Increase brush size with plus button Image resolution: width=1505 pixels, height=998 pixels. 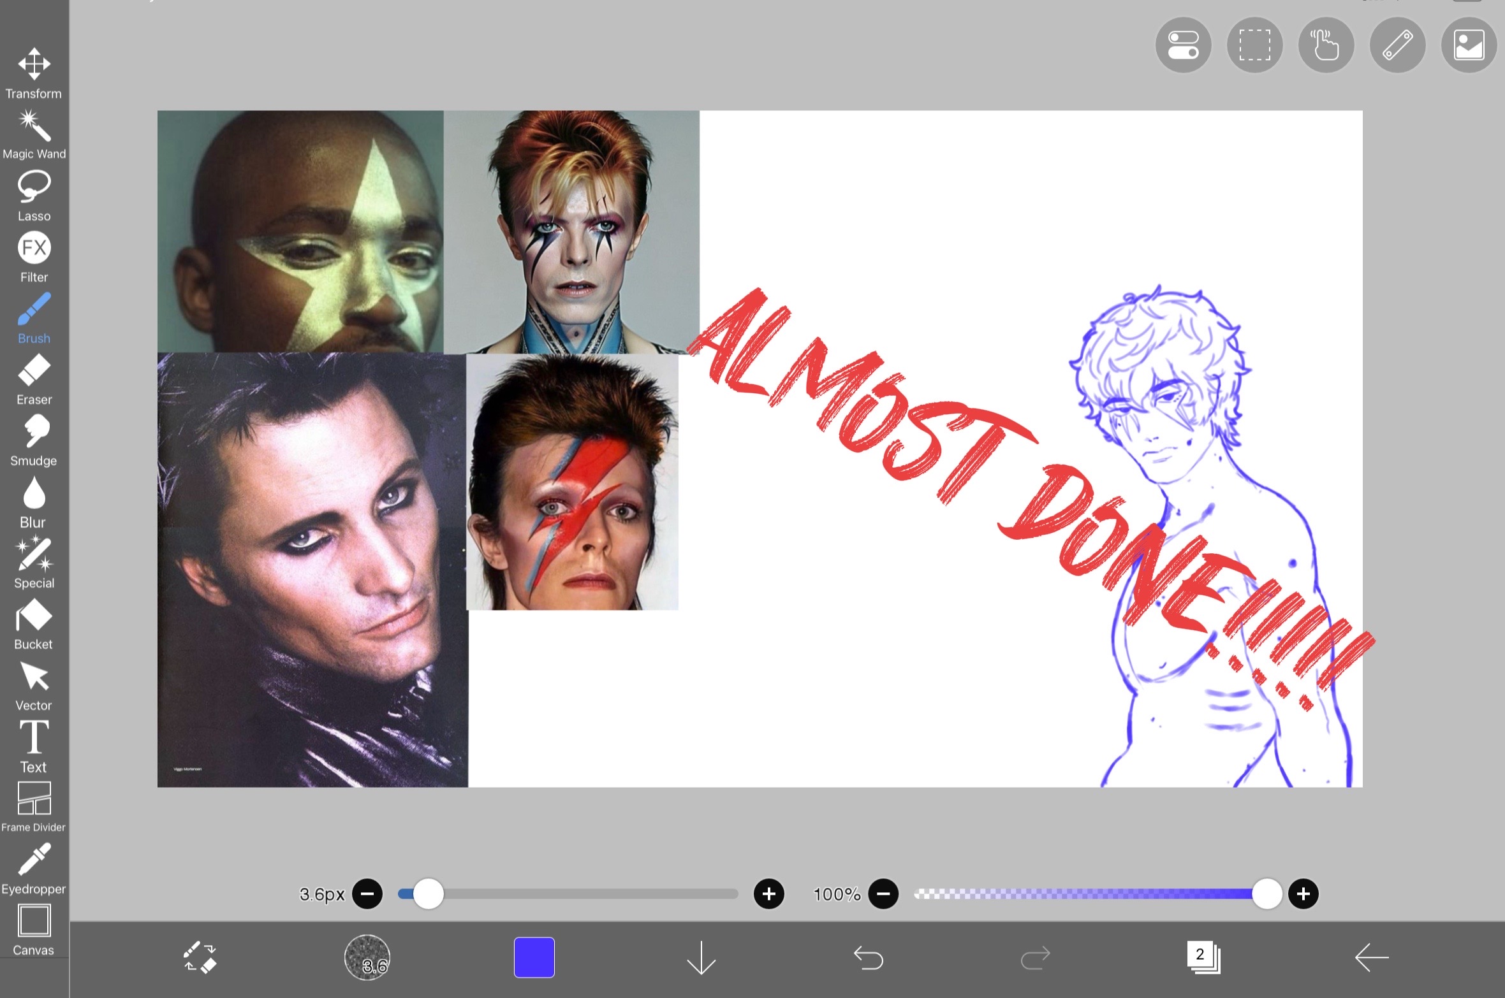(769, 893)
